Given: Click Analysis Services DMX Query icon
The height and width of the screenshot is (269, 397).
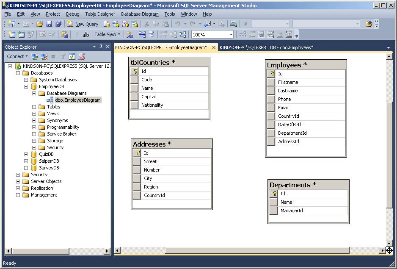Looking at the screenshot, I should (125, 24).
